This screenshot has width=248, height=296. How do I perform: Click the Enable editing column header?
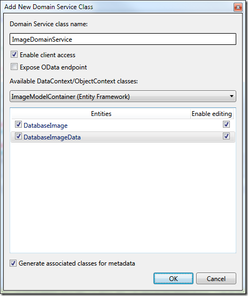pyautogui.click(x=212, y=114)
